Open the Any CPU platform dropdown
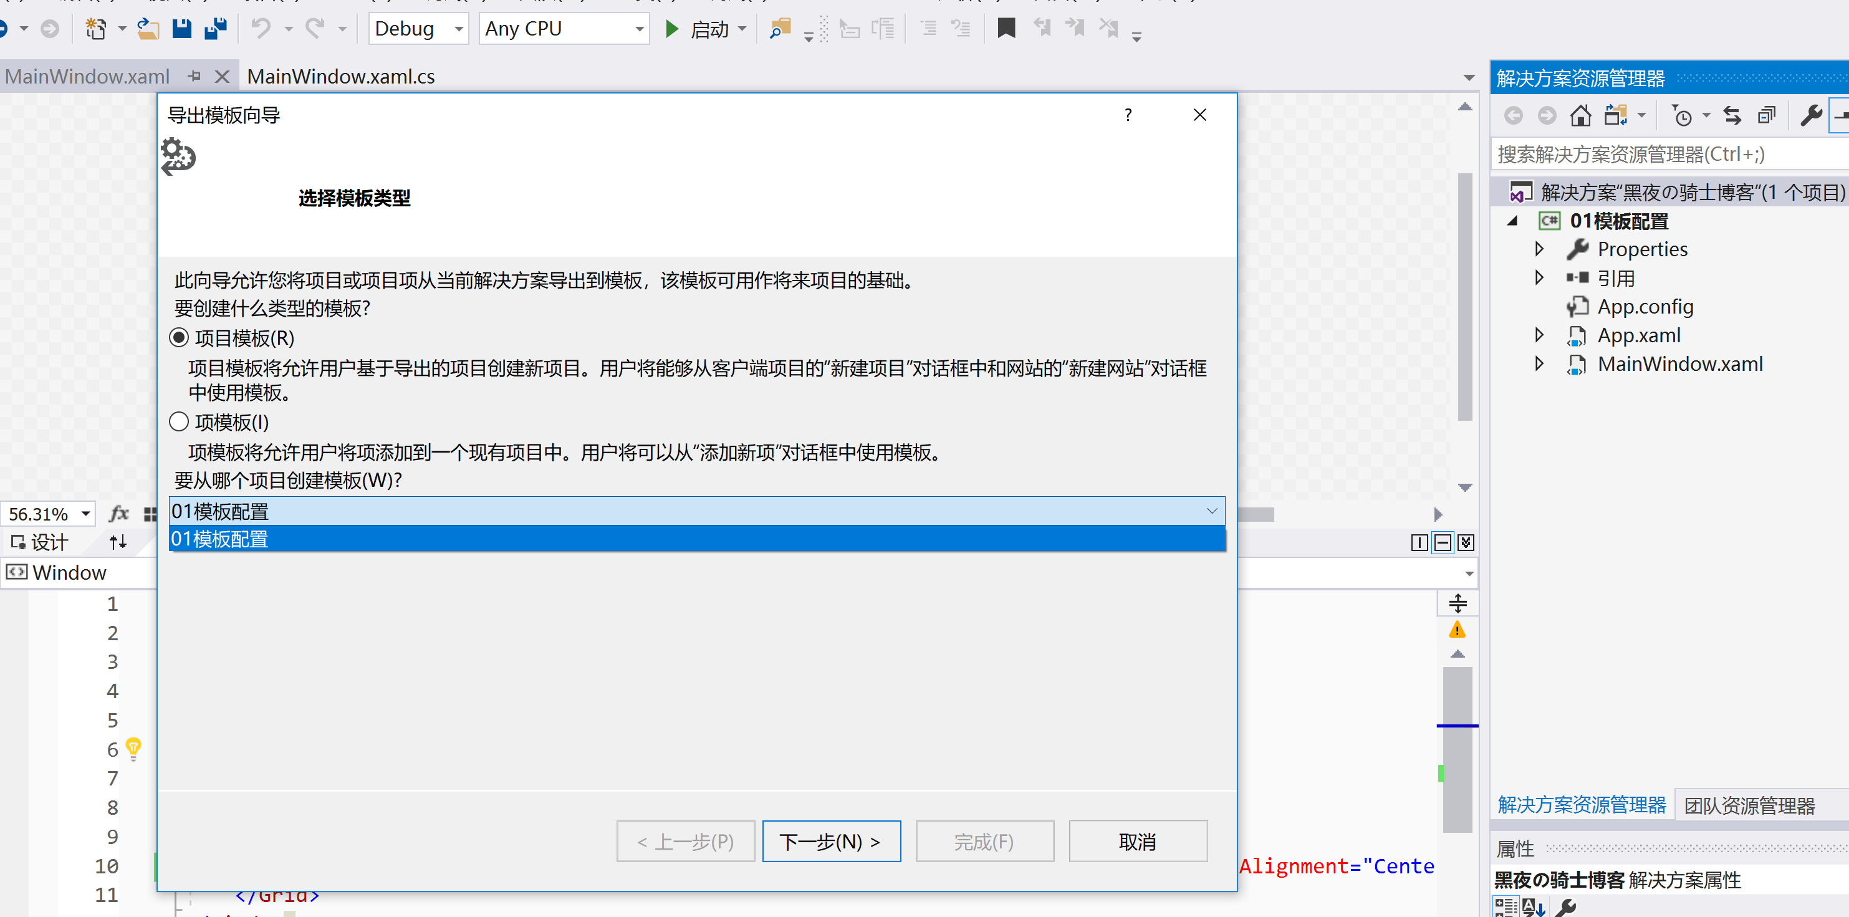The height and width of the screenshot is (917, 1849). 564,29
